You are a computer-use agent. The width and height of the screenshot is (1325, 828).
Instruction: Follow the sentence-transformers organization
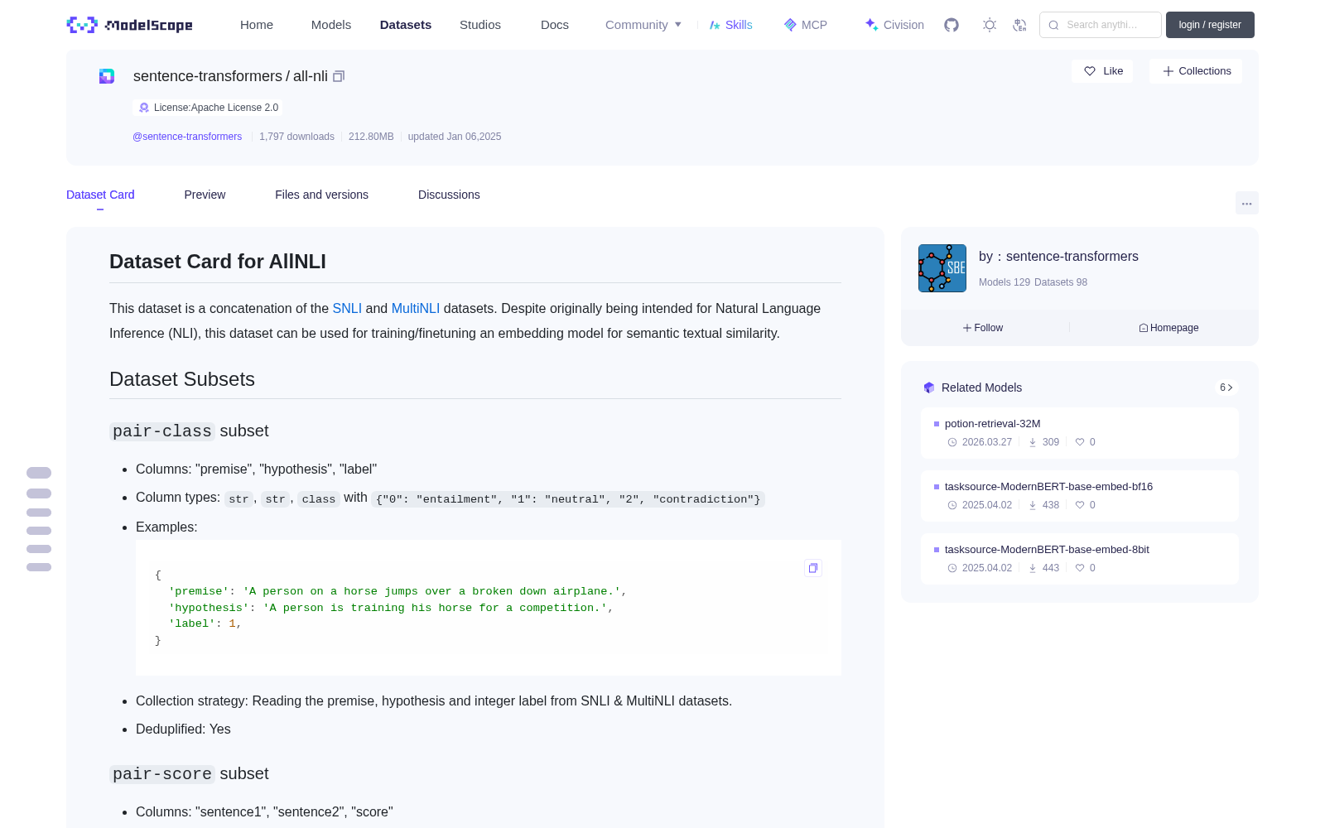coord(983,328)
